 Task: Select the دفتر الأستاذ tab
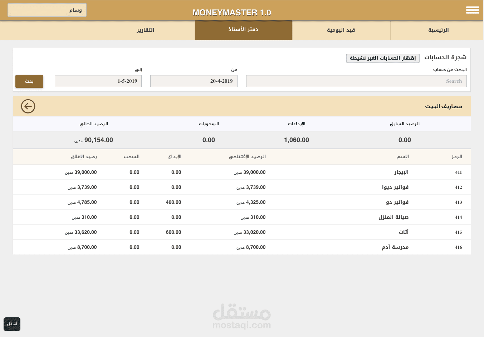243,30
